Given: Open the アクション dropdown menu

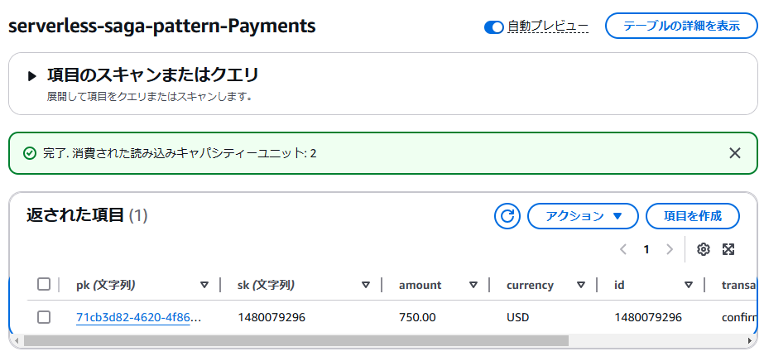Looking at the screenshot, I should 583,216.
